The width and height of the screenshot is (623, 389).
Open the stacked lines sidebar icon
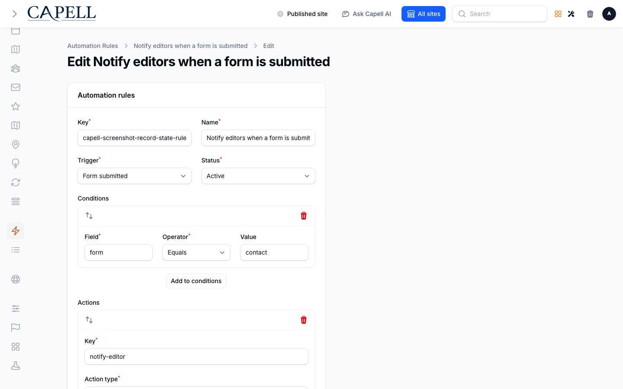pyautogui.click(x=16, y=201)
